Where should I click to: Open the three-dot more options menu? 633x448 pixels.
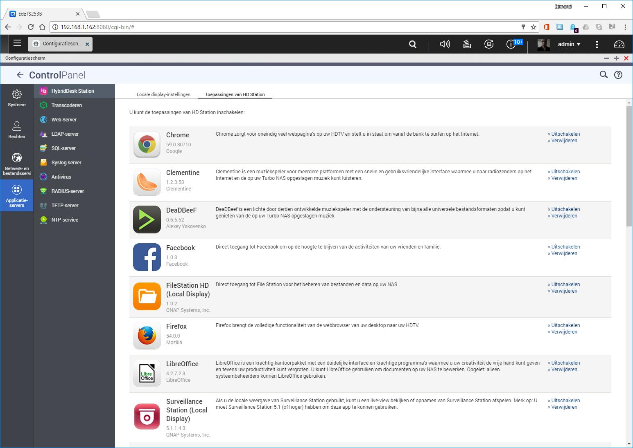[597, 44]
